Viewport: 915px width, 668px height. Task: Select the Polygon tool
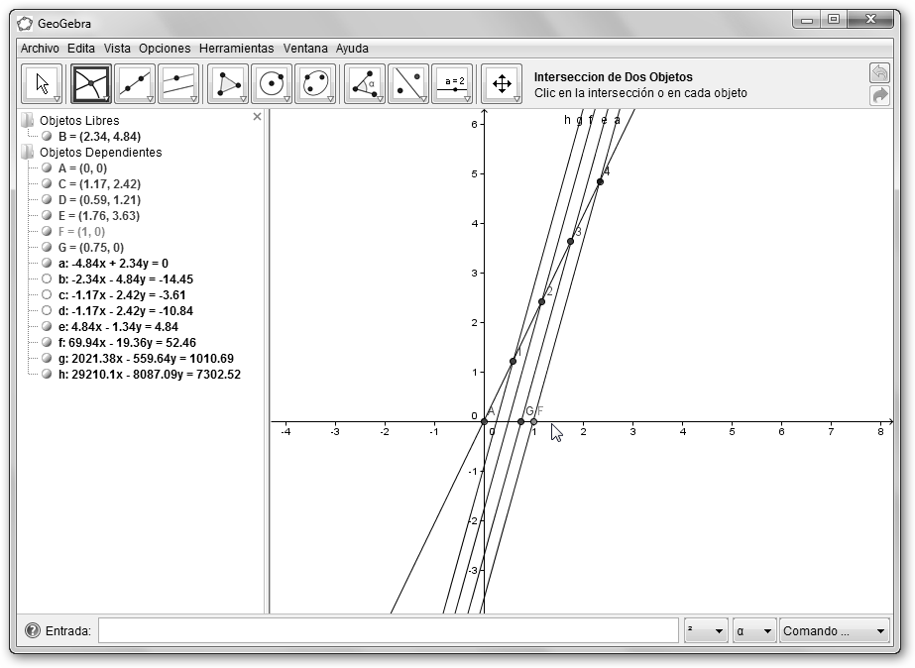pyautogui.click(x=228, y=84)
